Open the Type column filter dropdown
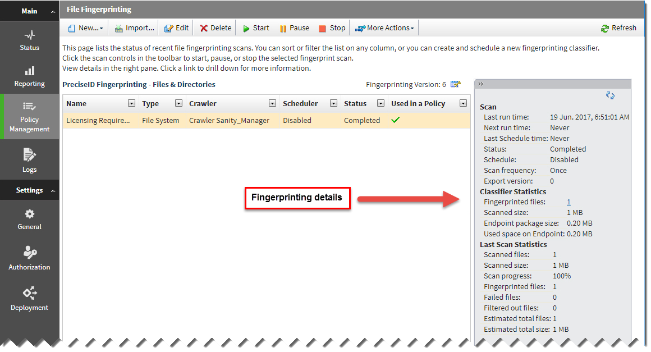This screenshot has height=352, width=651. point(178,103)
